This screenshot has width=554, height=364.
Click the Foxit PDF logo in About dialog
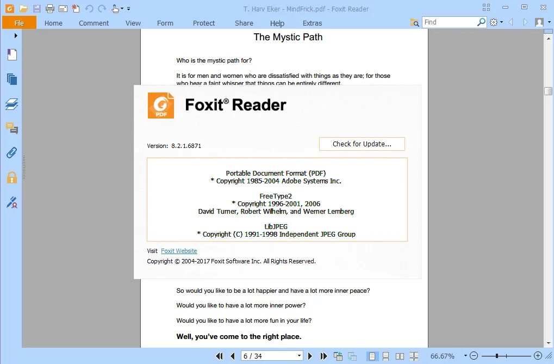161,106
